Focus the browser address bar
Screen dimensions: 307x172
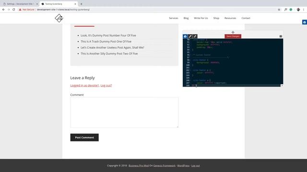(147, 10)
